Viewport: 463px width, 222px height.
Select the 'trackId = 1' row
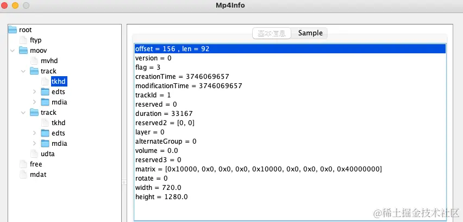coord(290,95)
